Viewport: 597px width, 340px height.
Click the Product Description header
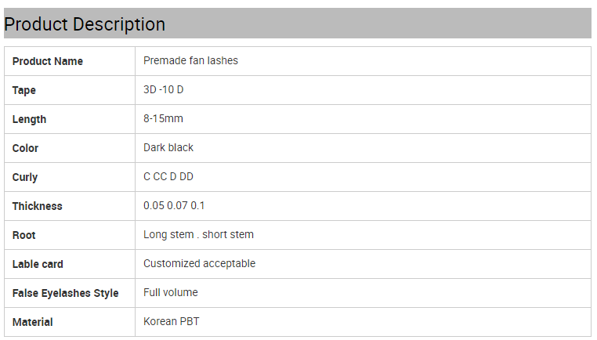click(85, 24)
